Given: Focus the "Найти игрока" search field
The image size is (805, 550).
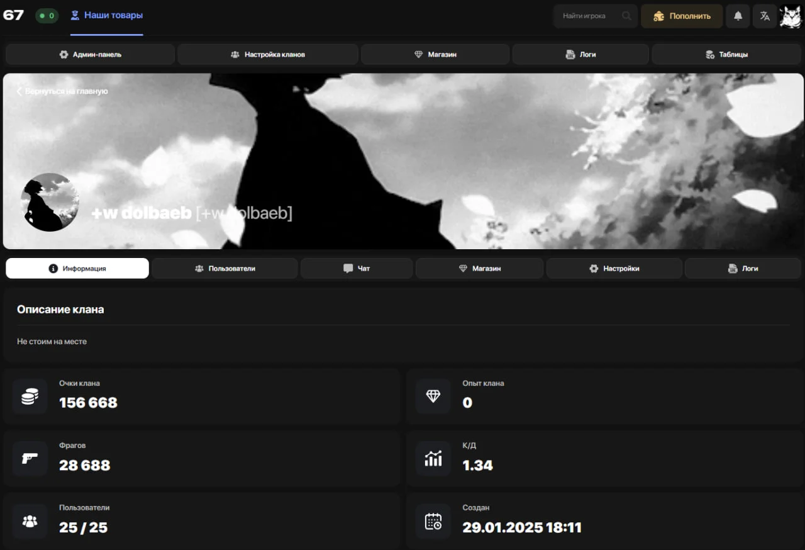Looking at the screenshot, I should (x=596, y=16).
